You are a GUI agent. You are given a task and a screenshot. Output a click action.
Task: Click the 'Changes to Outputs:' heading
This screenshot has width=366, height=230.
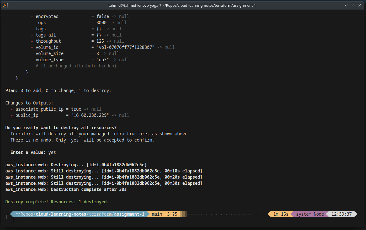click(29, 103)
